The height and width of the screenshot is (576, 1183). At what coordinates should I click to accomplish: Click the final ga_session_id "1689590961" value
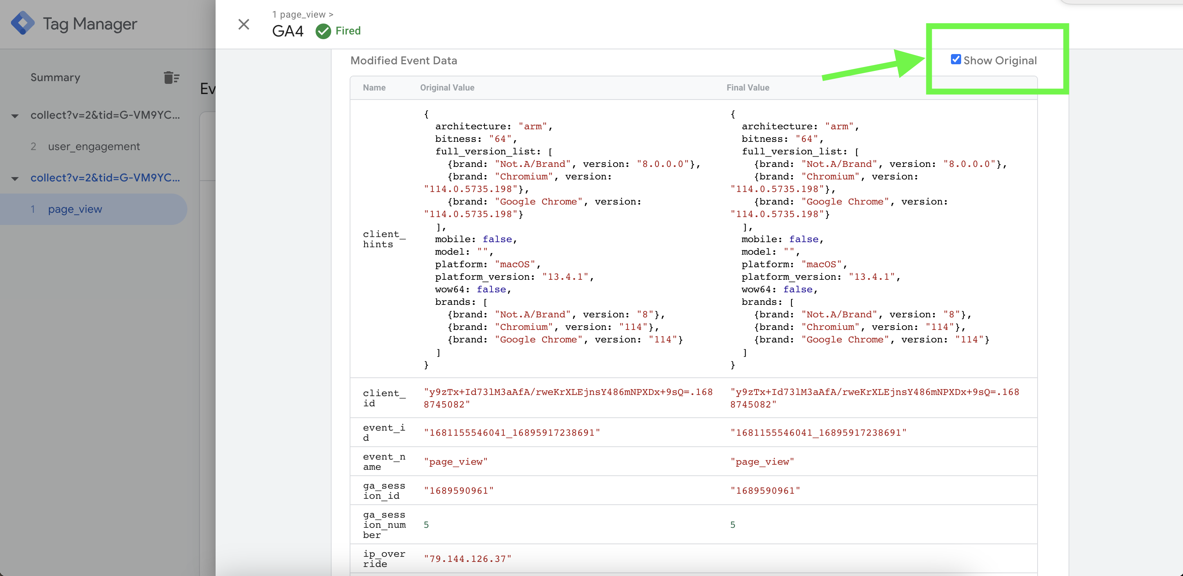pyautogui.click(x=765, y=491)
